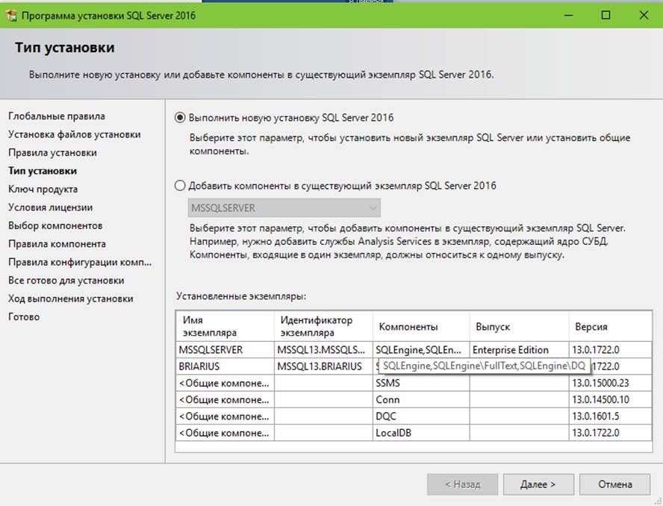Click the SSMS component cell
The width and height of the screenshot is (663, 506).
click(x=421, y=383)
